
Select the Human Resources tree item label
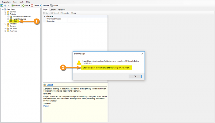(x=19, y=19)
